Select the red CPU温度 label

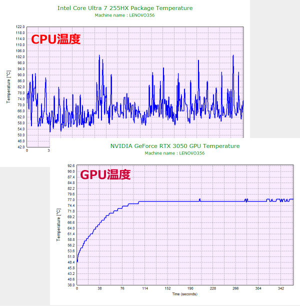[56, 39]
